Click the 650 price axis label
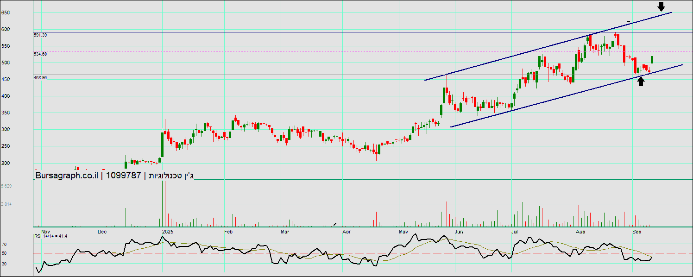This screenshot has width=693, height=277. 6,13
